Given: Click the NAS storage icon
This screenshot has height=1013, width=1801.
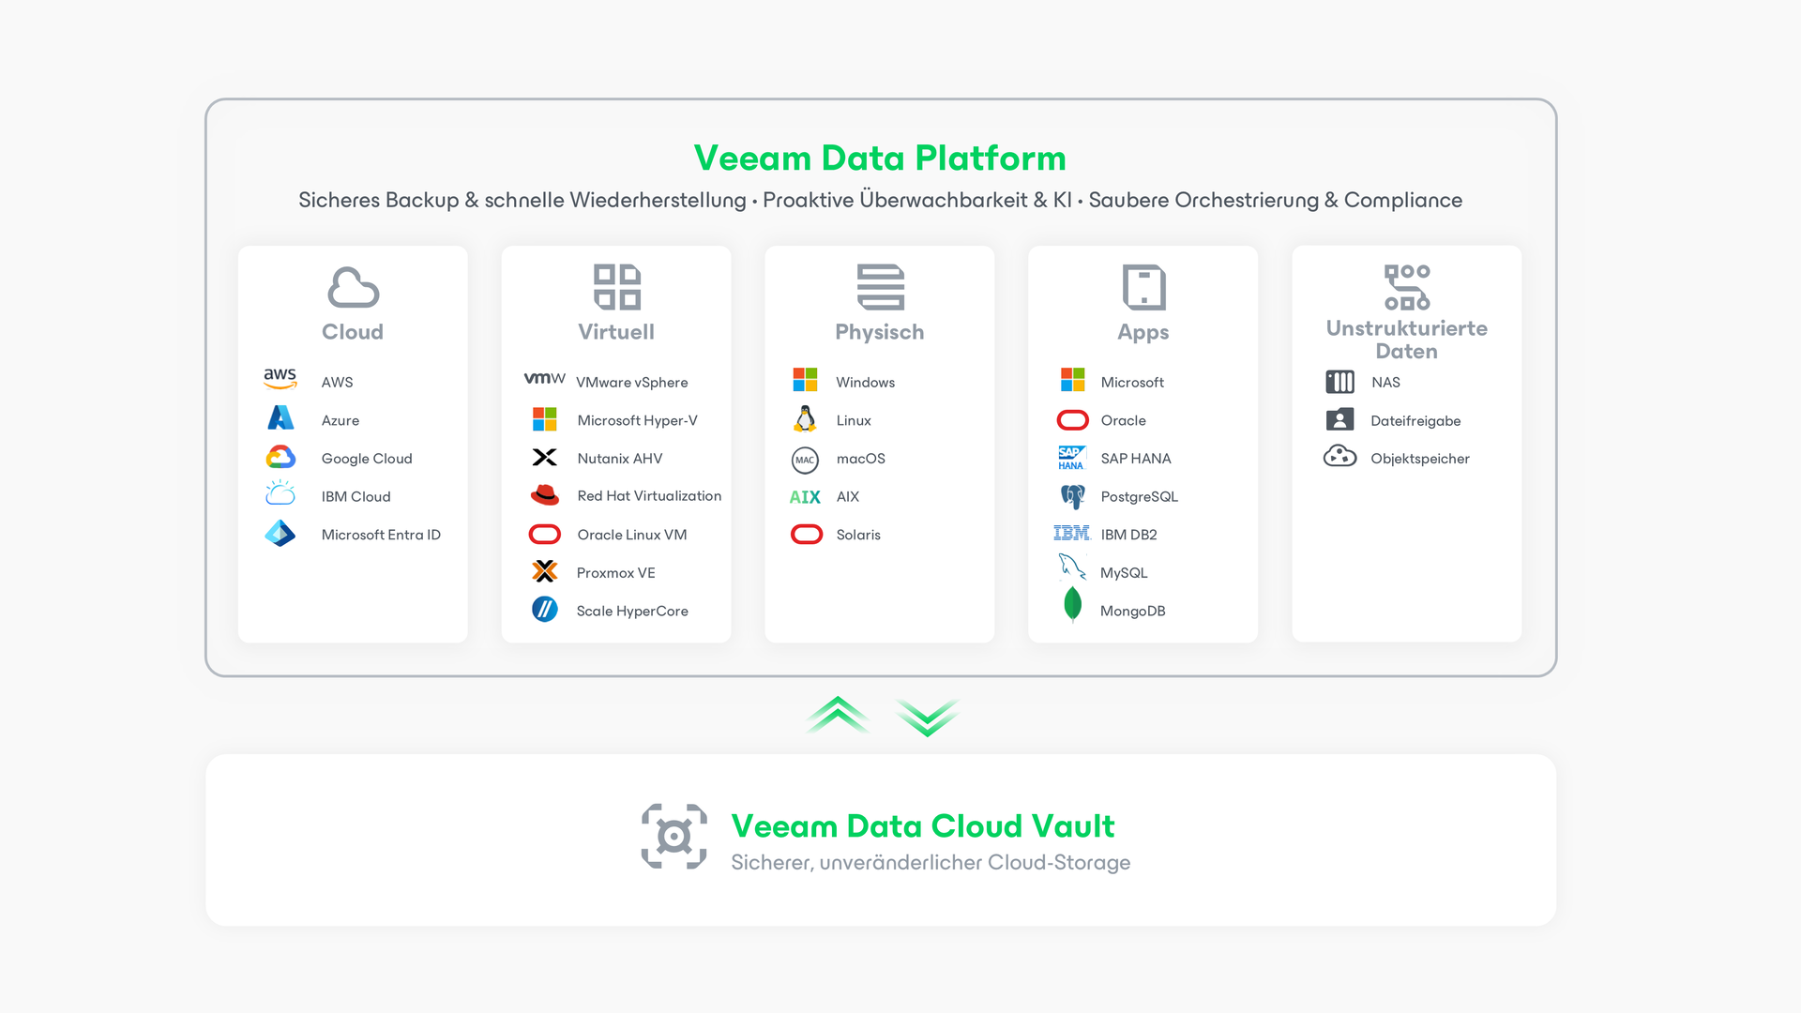Looking at the screenshot, I should [x=1339, y=382].
